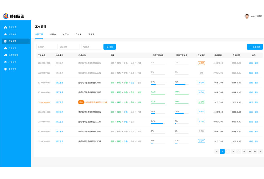This screenshot has width=264, height=179.
Task: Click the home icon beside 系统首页
Action: click(6, 27)
